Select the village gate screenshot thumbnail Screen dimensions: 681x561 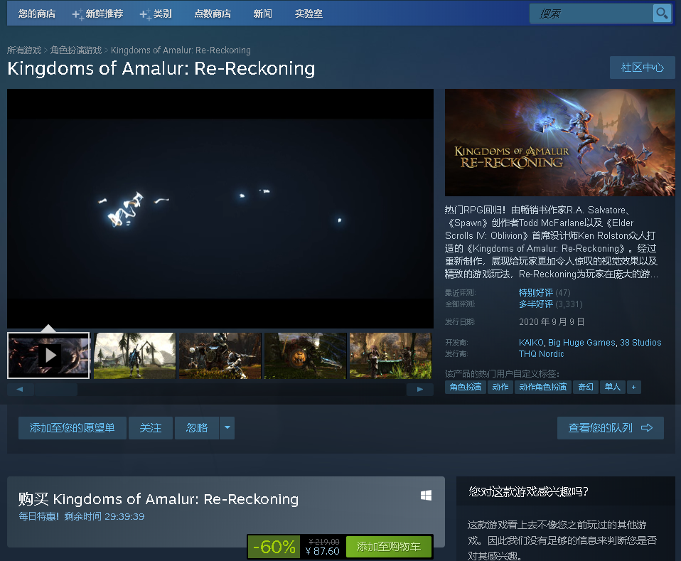click(x=134, y=356)
